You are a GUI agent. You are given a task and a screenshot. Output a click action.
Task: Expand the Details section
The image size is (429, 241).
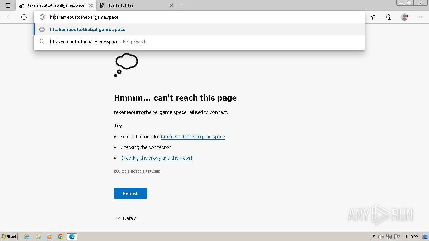[x=126, y=218]
